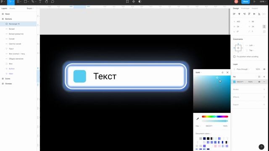Click the Align bottom icon

coord(259,14)
